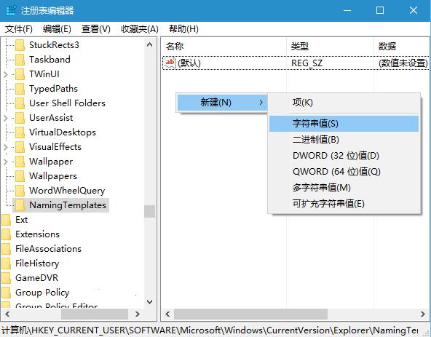Minimize the Registry Editor window
The height and width of the screenshot is (337, 431).
point(347,10)
